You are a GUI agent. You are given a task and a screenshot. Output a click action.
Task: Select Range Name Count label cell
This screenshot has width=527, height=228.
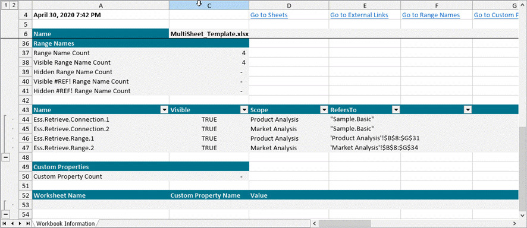pyautogui.click(x=101, y=53)
